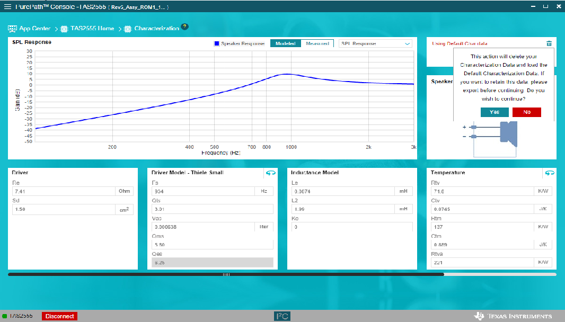Screen dimensions: 565x322
Task: Click the green TAS2555 connection indicator
Action: coord(5,316)
